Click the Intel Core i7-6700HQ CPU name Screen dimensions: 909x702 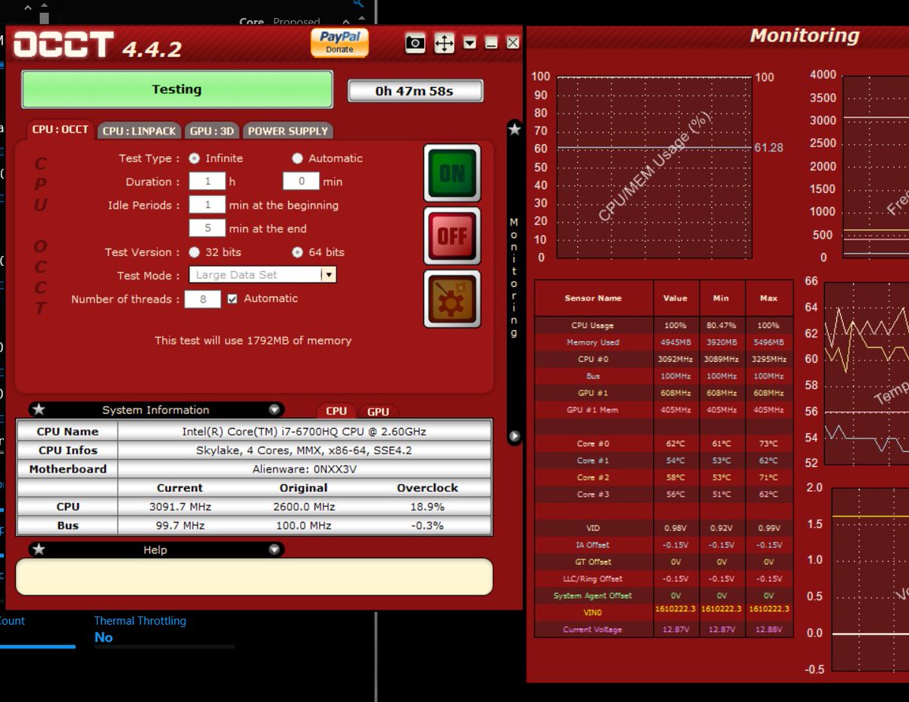point(305,432)
